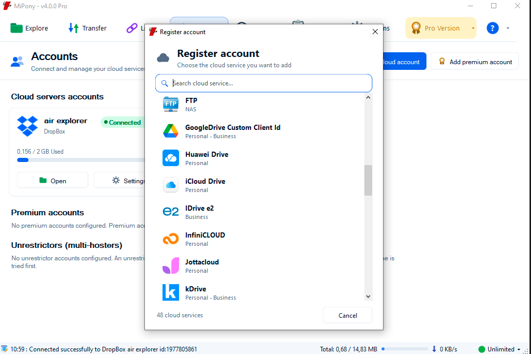Click the IDrive e2 logo
This screenshot has height=354, width=531.
(x=171, y=212)
